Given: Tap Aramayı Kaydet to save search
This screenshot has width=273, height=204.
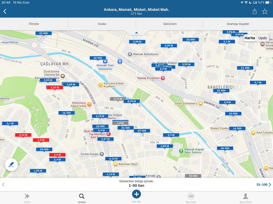Looking at the screenshot, I should [238, 24].
